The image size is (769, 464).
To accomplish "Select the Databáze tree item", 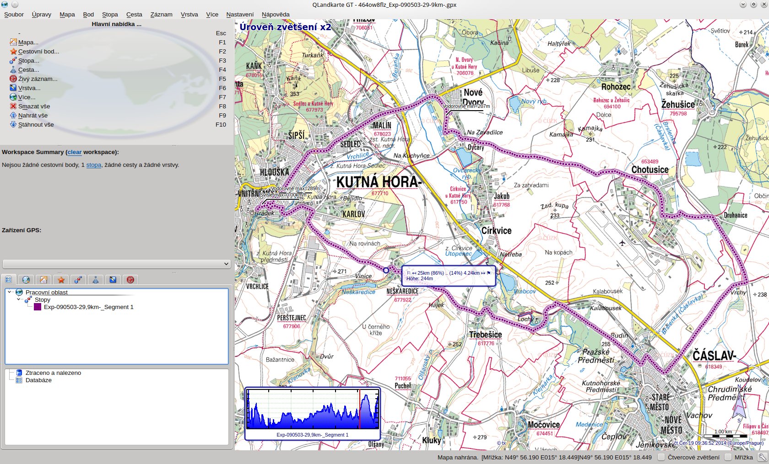I will click(x=38, y=380).
